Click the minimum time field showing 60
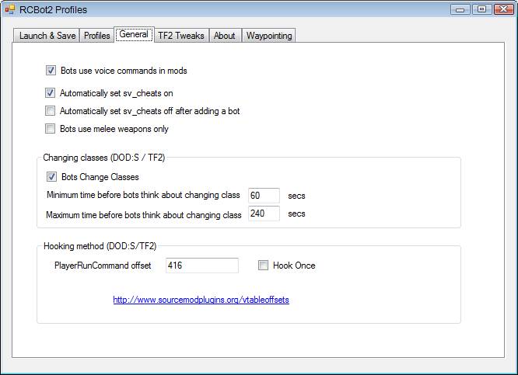Screen dimensions: 518x375 264,196
